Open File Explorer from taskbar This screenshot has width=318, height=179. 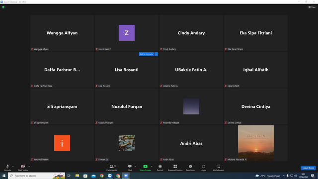tap(77, 176)
